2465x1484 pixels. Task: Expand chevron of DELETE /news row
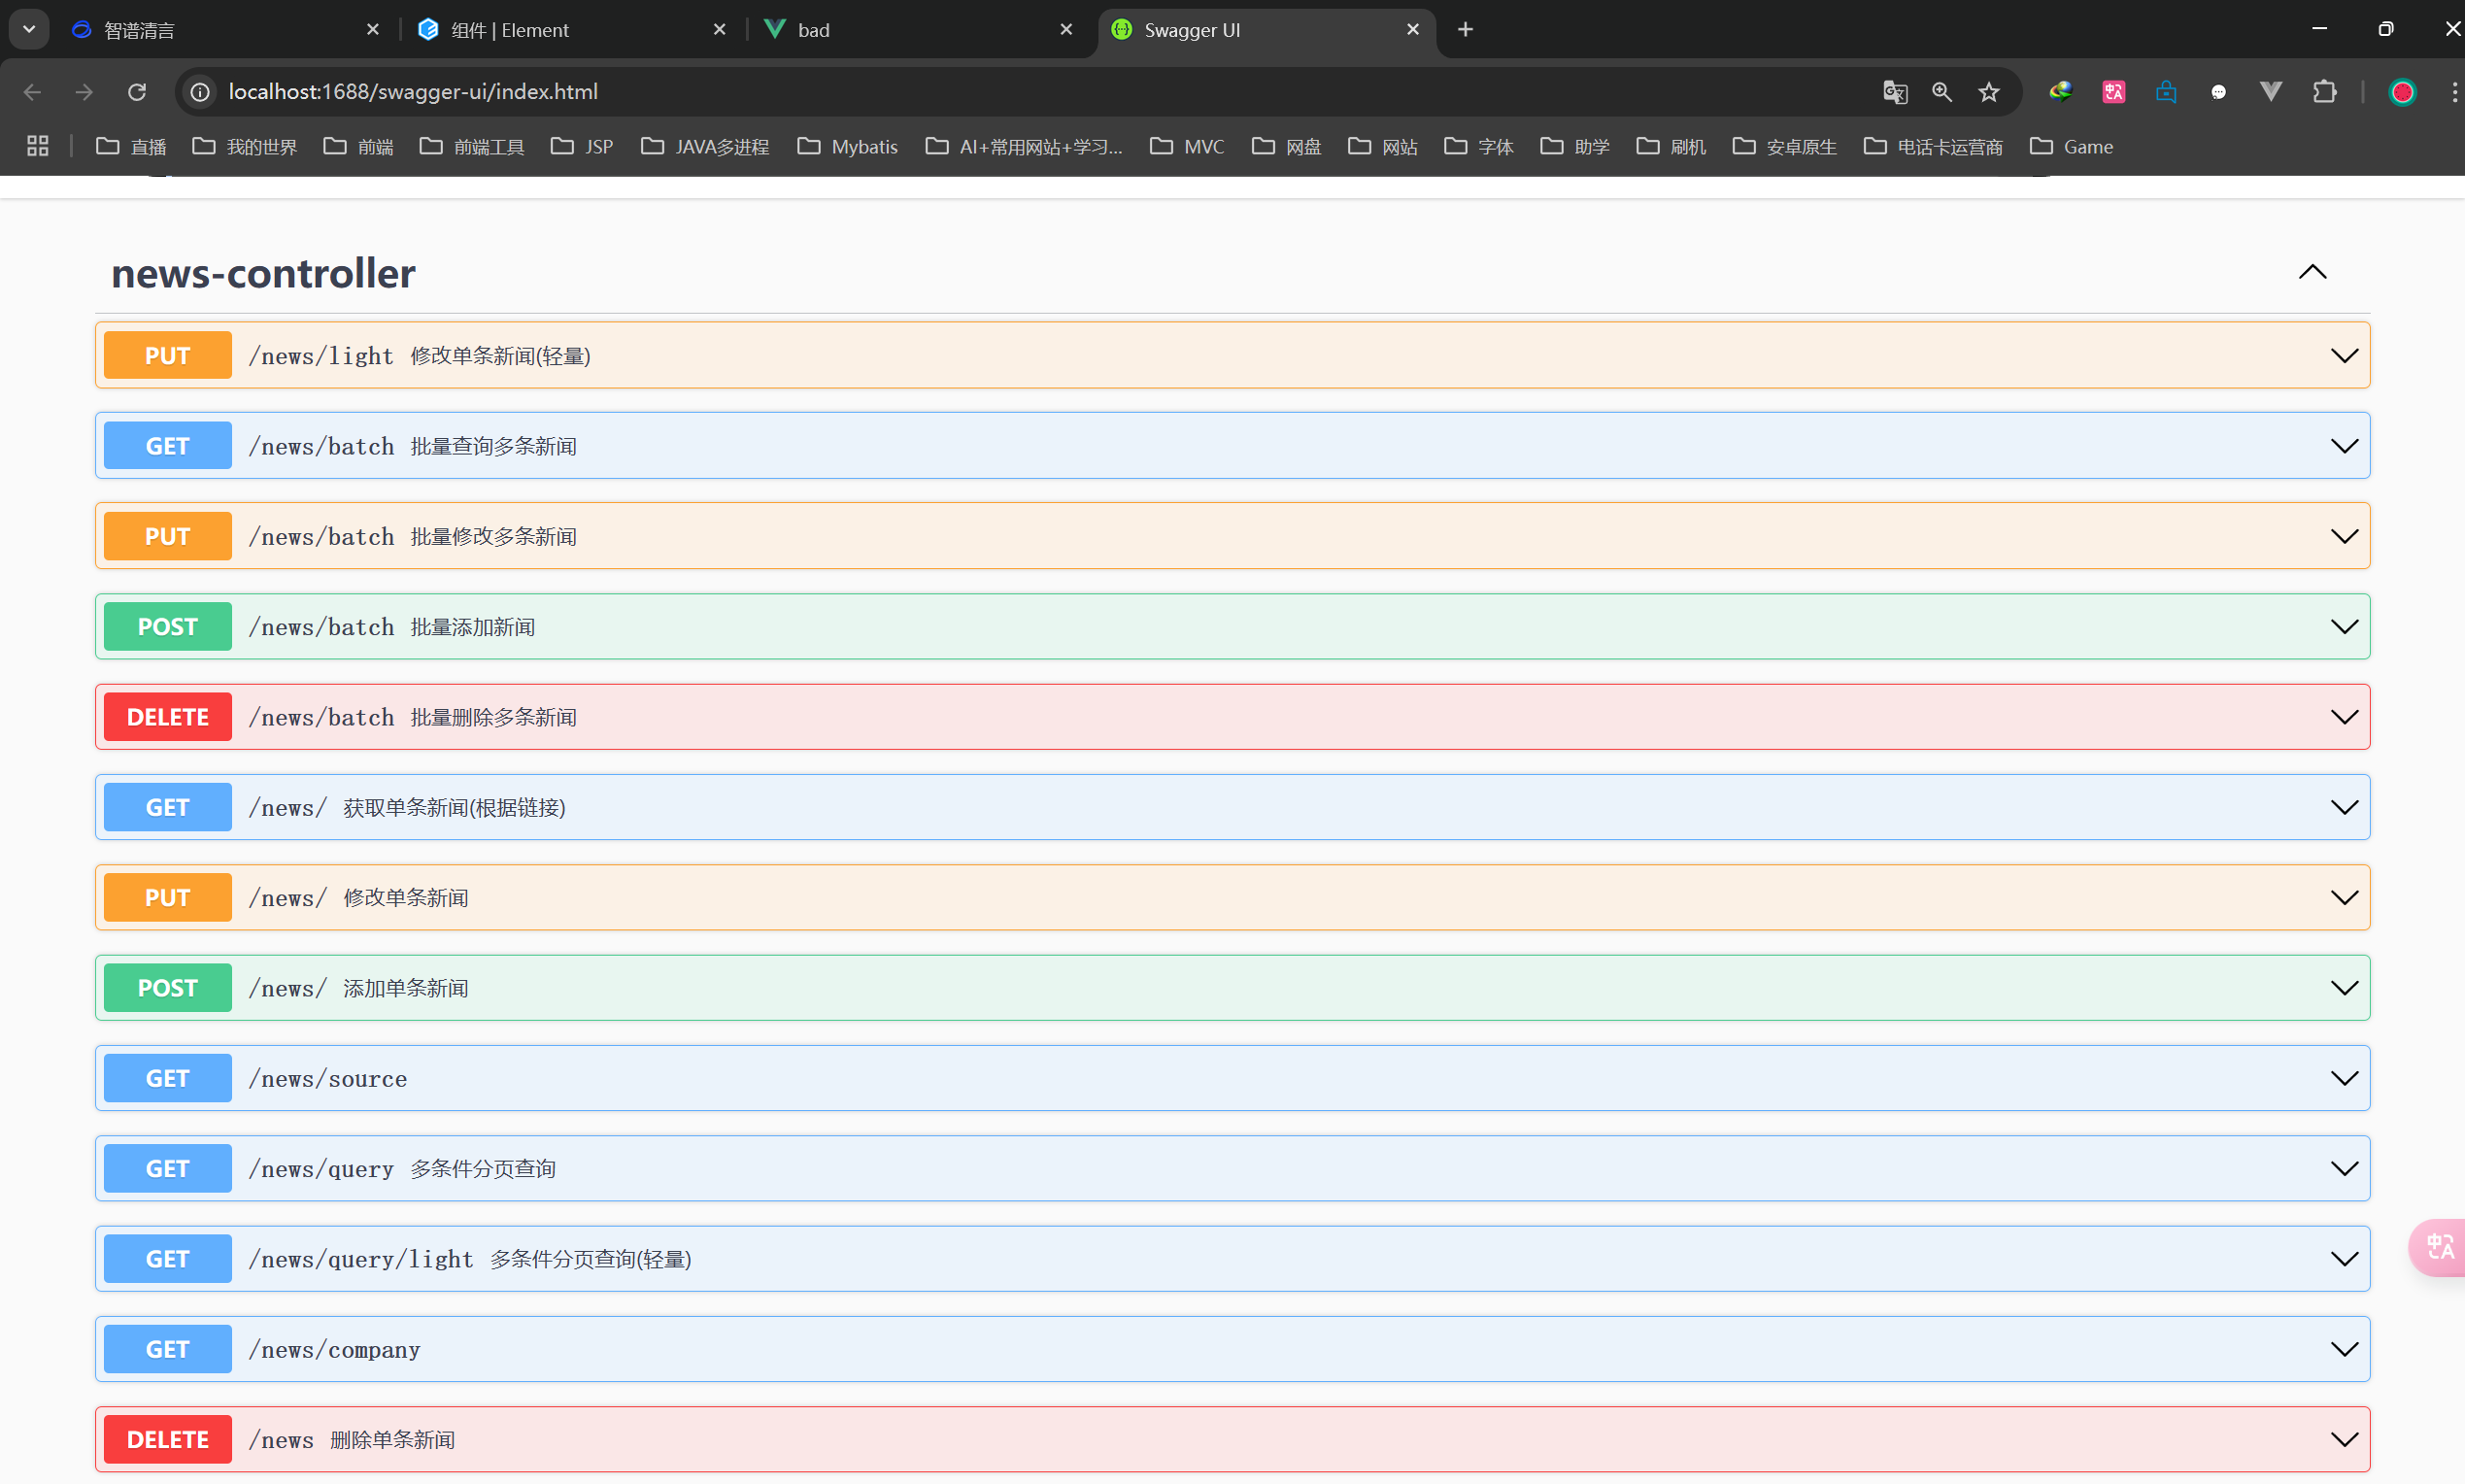[2344, 1439]
